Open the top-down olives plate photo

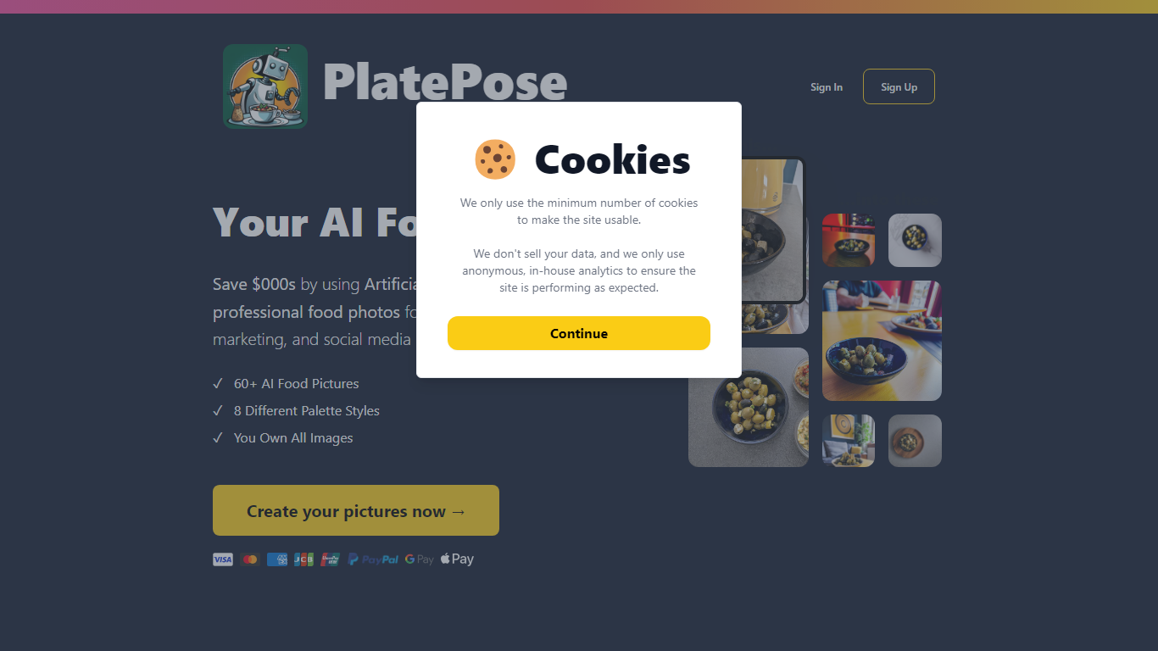[749, 407]
